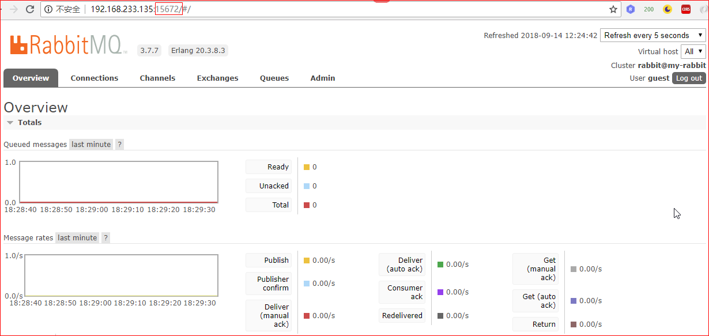Change Message rates last minute range
709x336 pixels.
point(77,237)
